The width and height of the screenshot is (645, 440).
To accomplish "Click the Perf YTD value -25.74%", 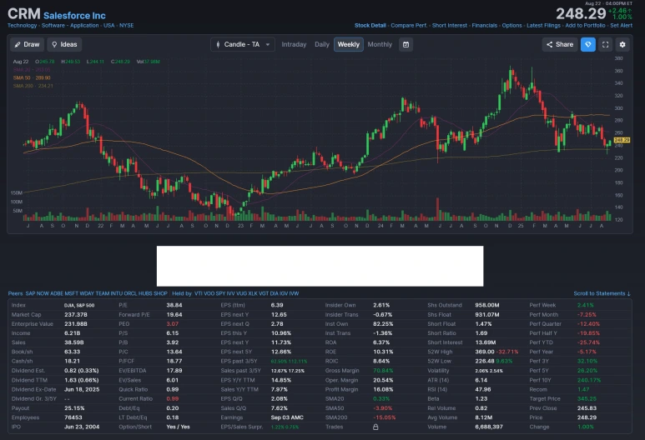I will point(588,342).
